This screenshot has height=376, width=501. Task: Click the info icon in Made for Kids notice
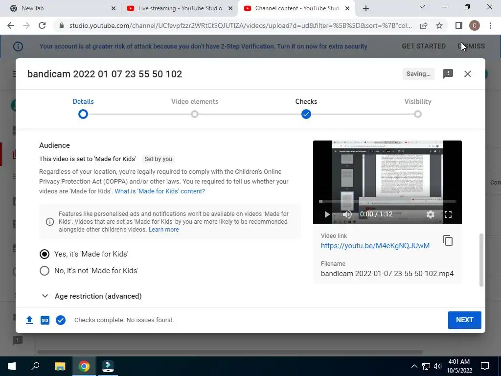[50, 222]
